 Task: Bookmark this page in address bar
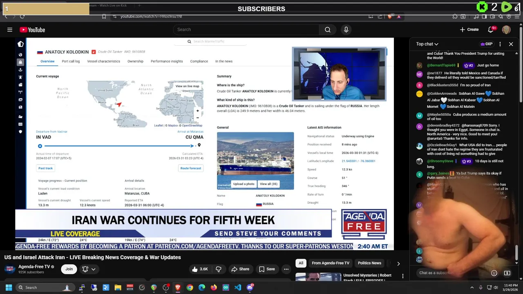tap(104, 16)
